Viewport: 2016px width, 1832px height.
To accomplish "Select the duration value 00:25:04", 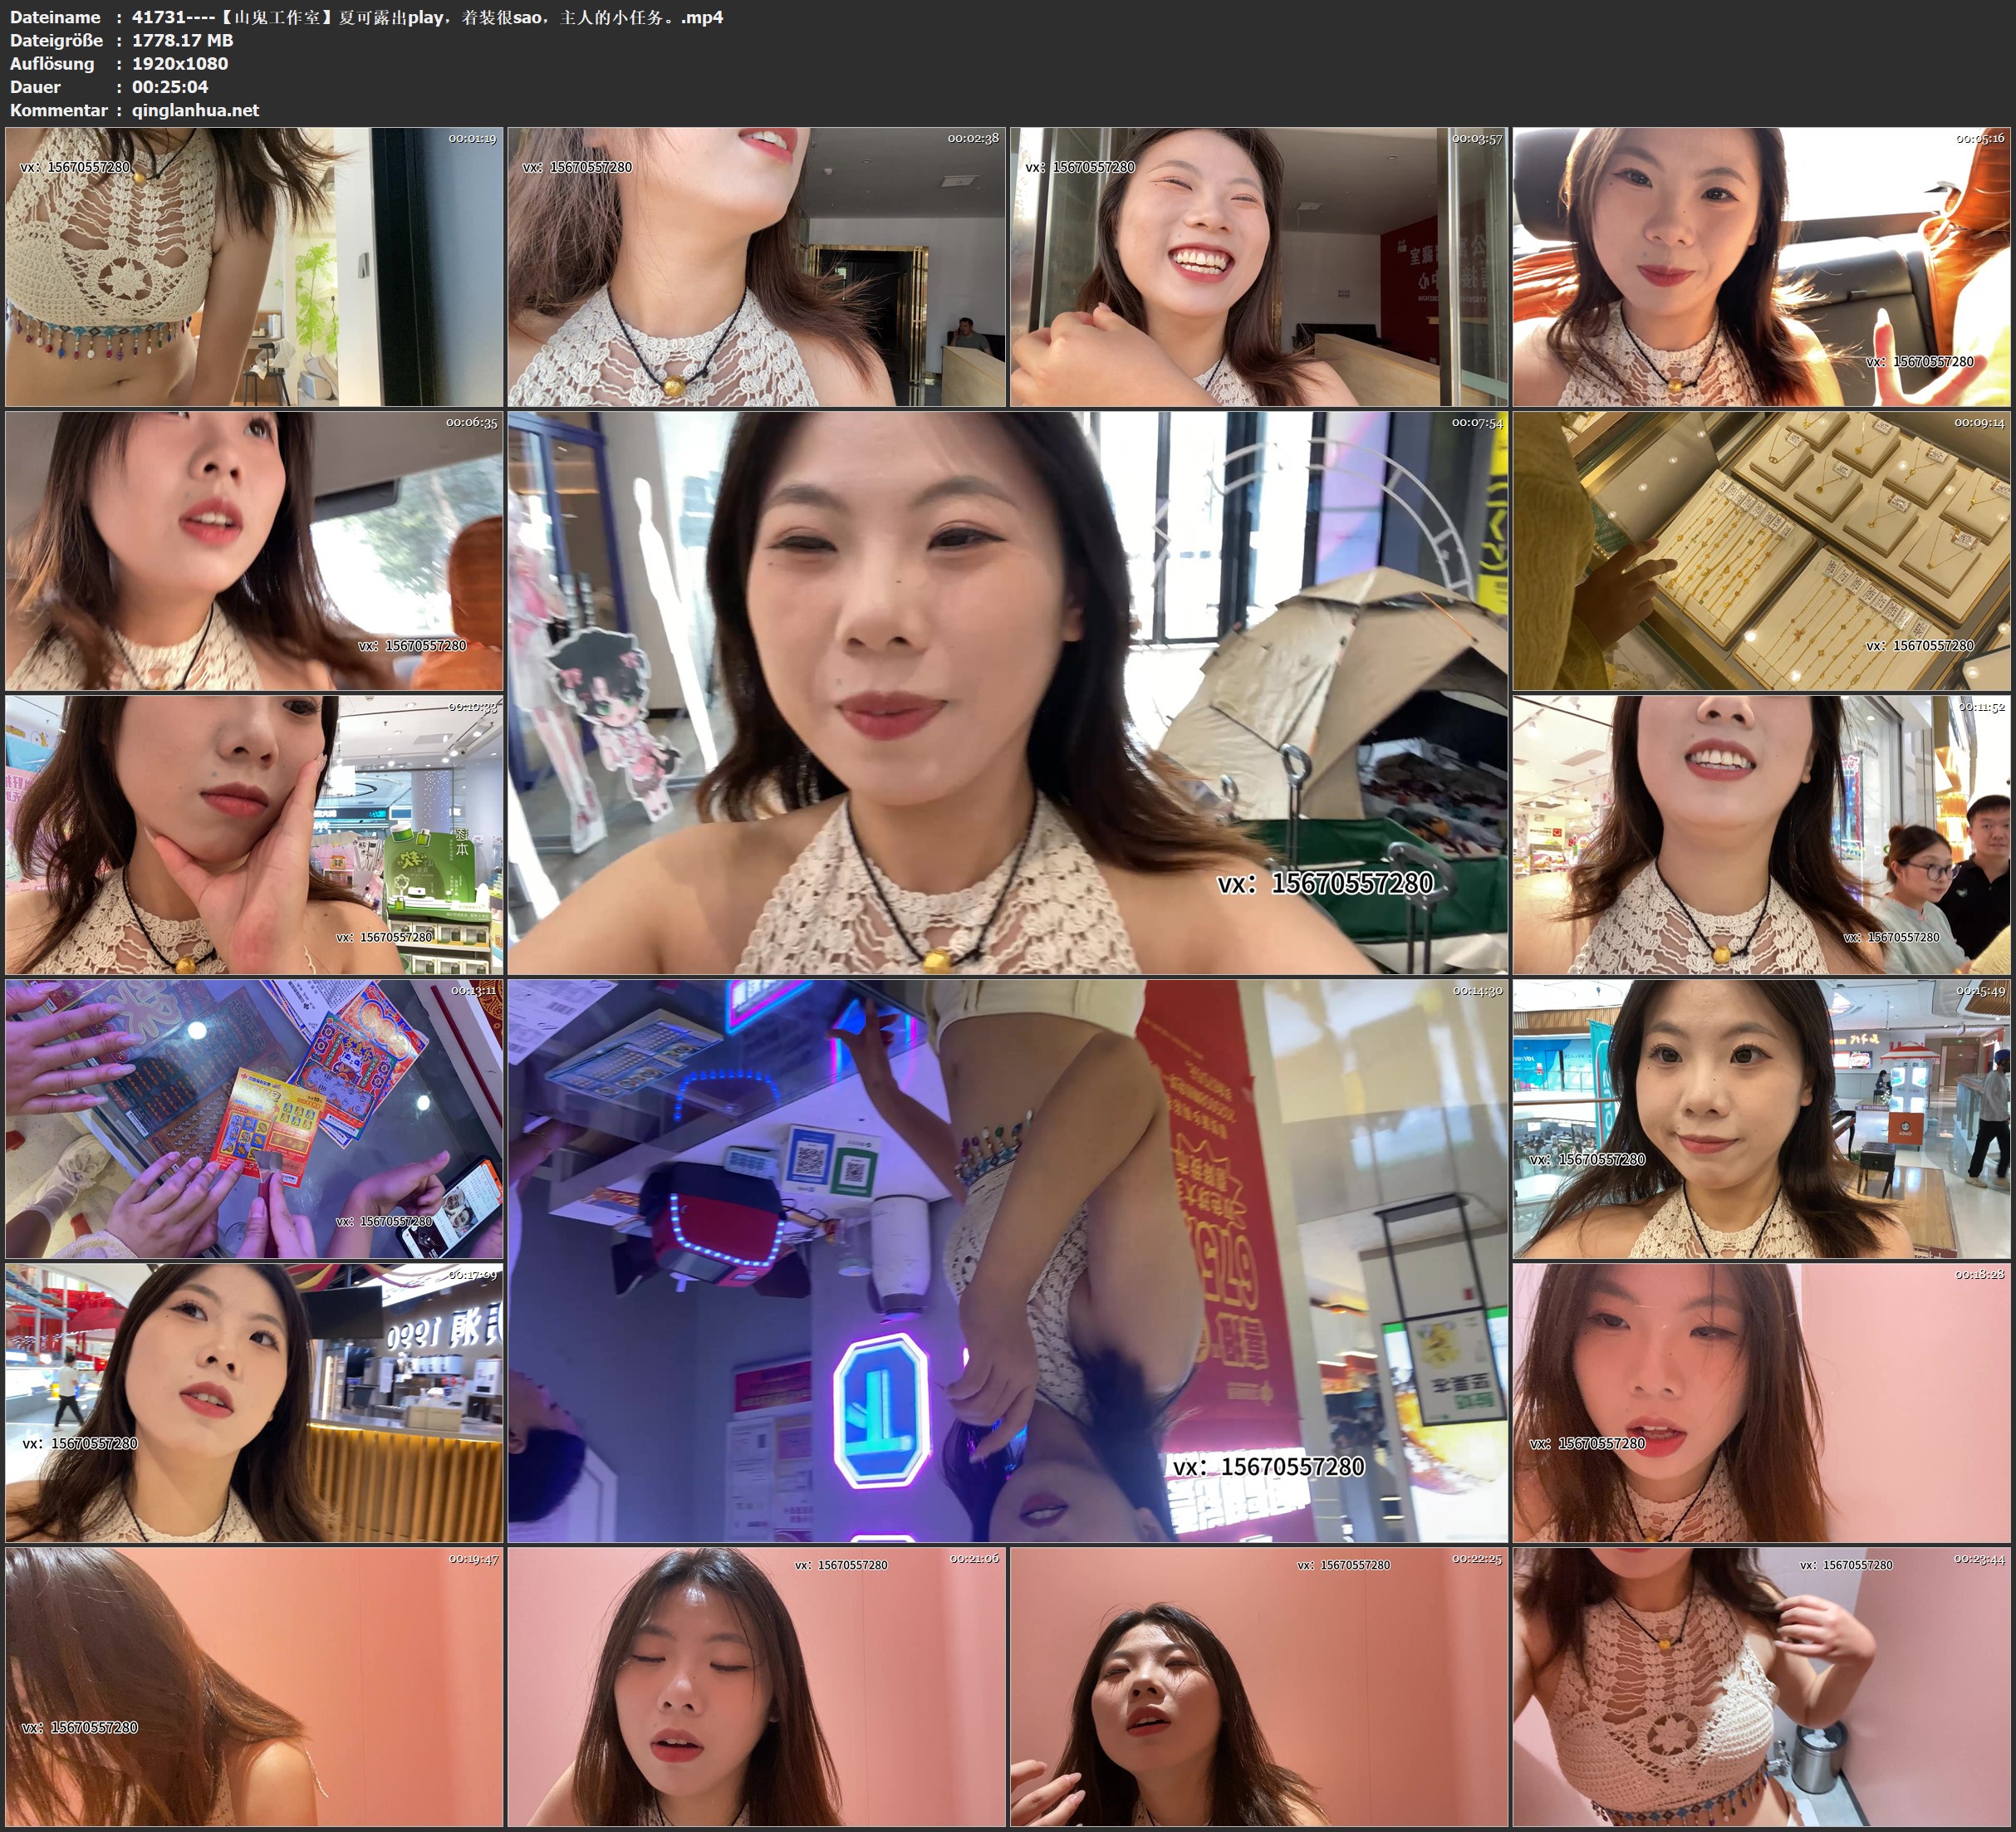I will (170, 87).
